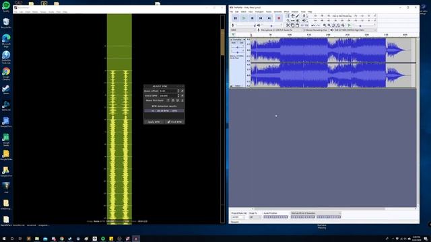Screen dimensions: 431x242
Task: Adjust the track pan slider
Action: coord(238,52)
